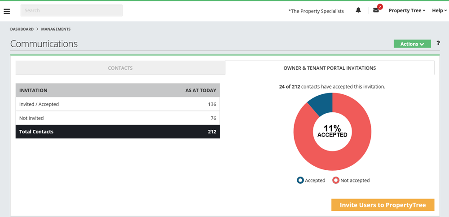
Task: Select Owner & Tenant Portal Invitations tab
Action: pyautogui.click(x=330, y=68)
